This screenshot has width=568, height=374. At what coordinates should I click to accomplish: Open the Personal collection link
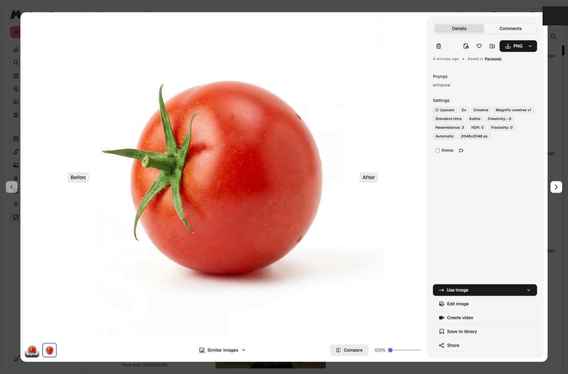coord(493,59)
